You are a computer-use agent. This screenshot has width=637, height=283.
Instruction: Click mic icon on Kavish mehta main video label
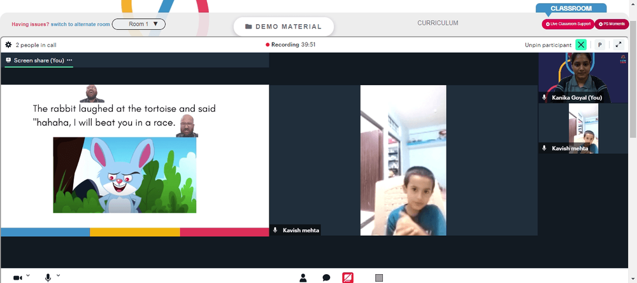pyautogui.click(x=275, y=230)
